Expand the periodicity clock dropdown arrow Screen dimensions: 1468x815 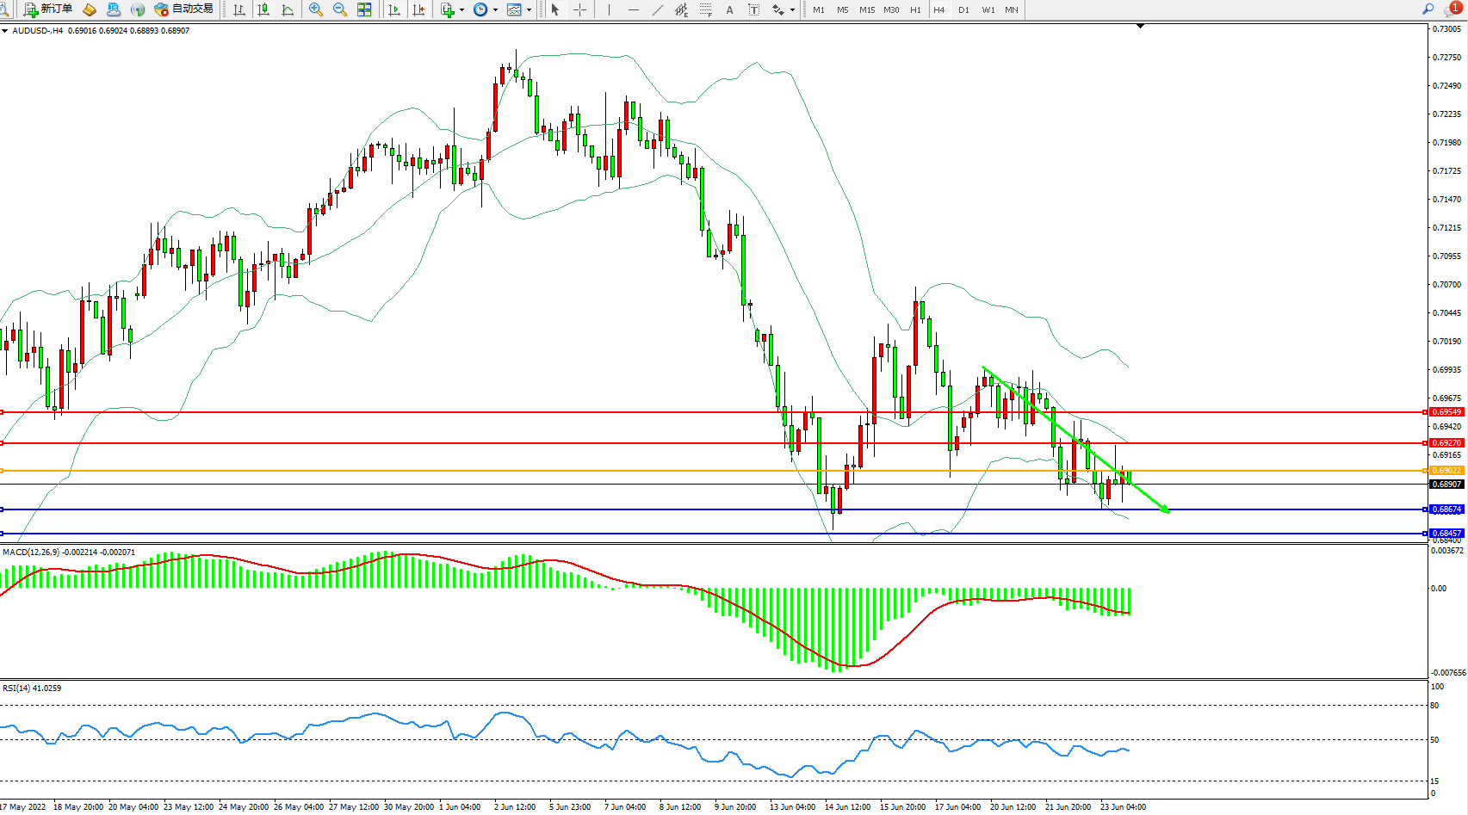point(495,9)
